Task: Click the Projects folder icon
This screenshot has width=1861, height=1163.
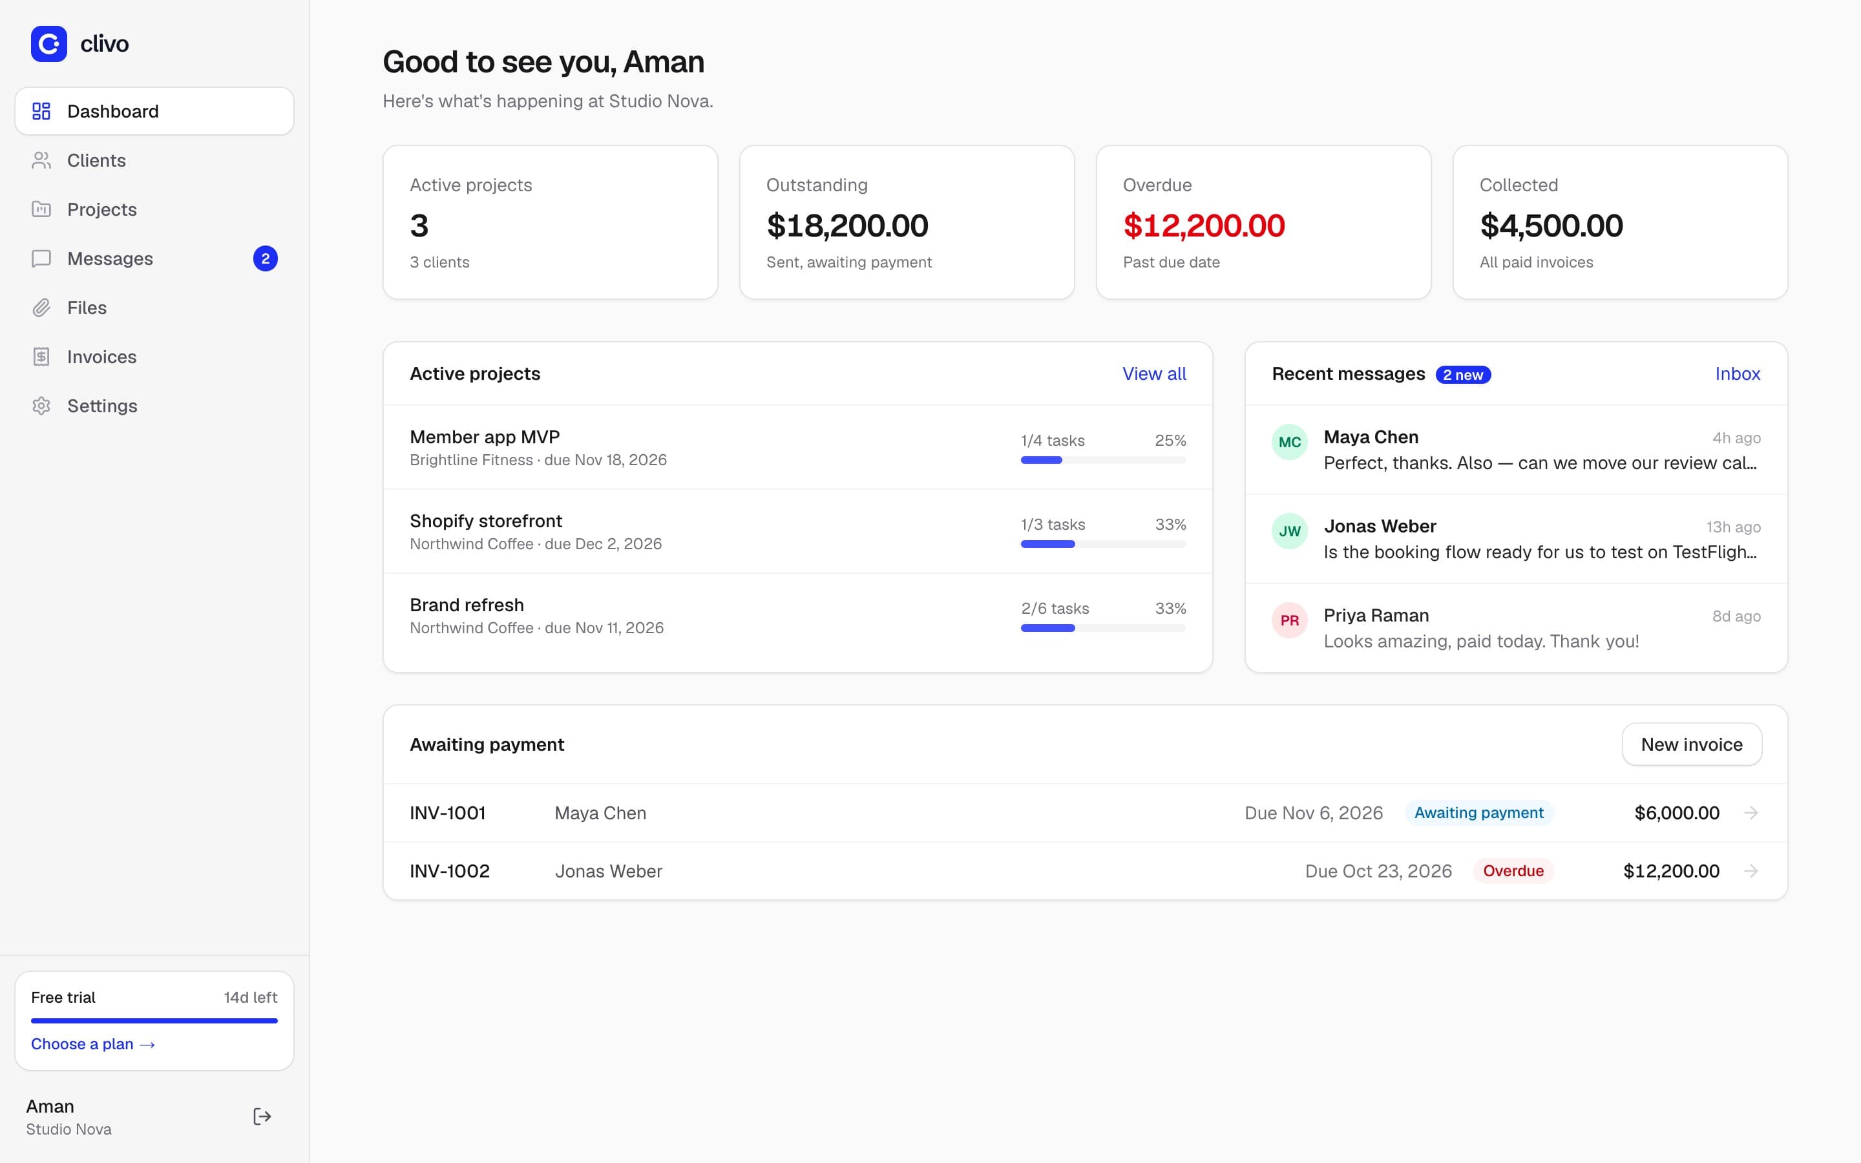Action: [41, 209]
